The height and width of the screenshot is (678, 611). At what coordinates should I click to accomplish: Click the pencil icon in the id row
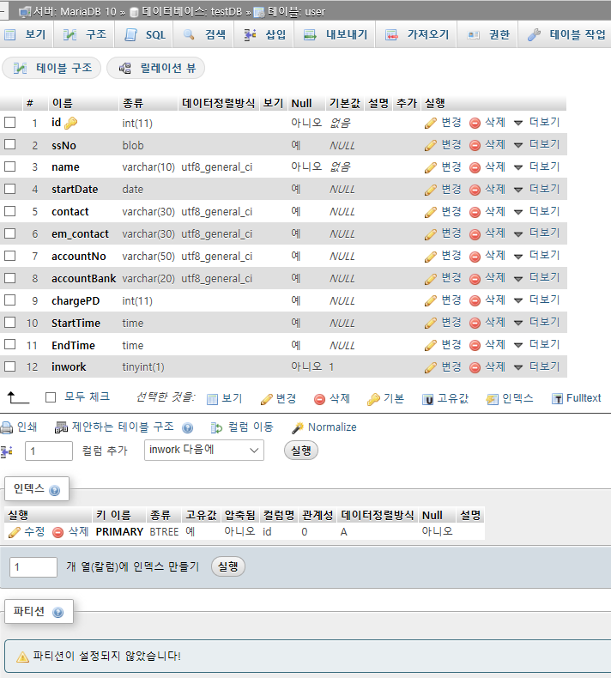pos(430,124)
